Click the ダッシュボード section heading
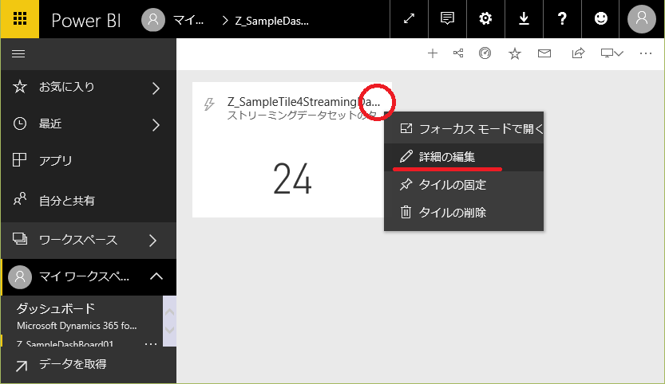Screen dimensions: 665x384 click(56, 308)
